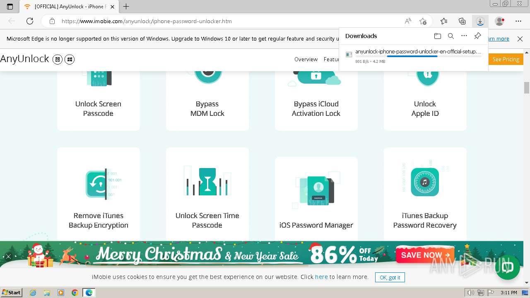The image size is (530, 298).
Task: Toggle the Downloads toolbar icon
Action: coord(480,21)
